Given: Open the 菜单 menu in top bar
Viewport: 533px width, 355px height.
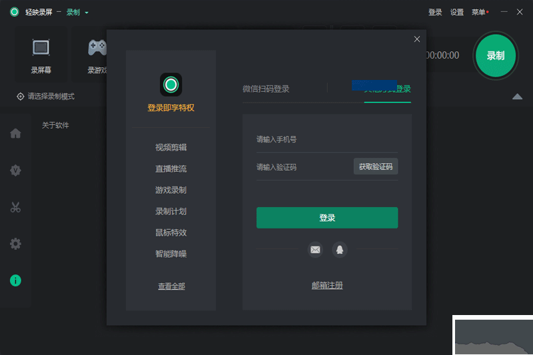Looking at the screenshot, I should point(480,12).
